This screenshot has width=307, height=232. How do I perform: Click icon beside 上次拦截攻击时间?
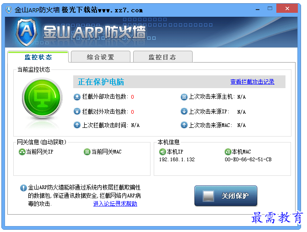point(77,125)
